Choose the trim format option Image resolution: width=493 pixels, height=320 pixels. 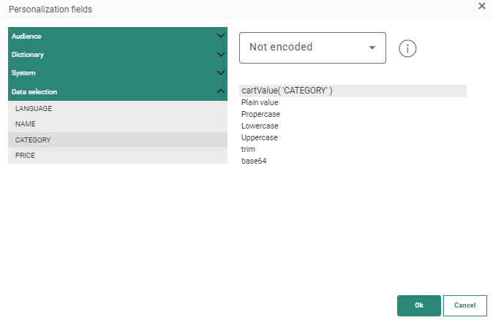248,149
